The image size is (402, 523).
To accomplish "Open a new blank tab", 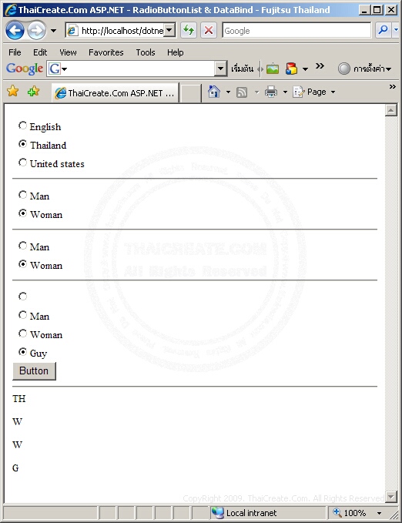I will point(190,93).
